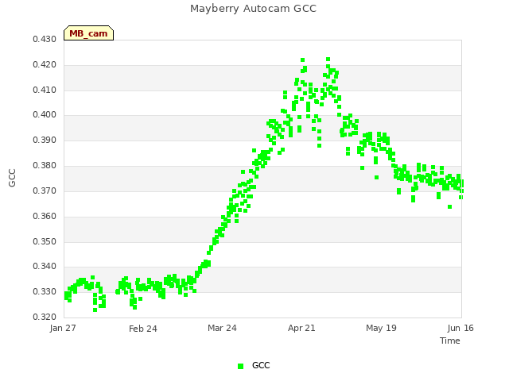Click the vertical GCC axis title
This screenshot has height=381, width=509.
tap(12, 178)
